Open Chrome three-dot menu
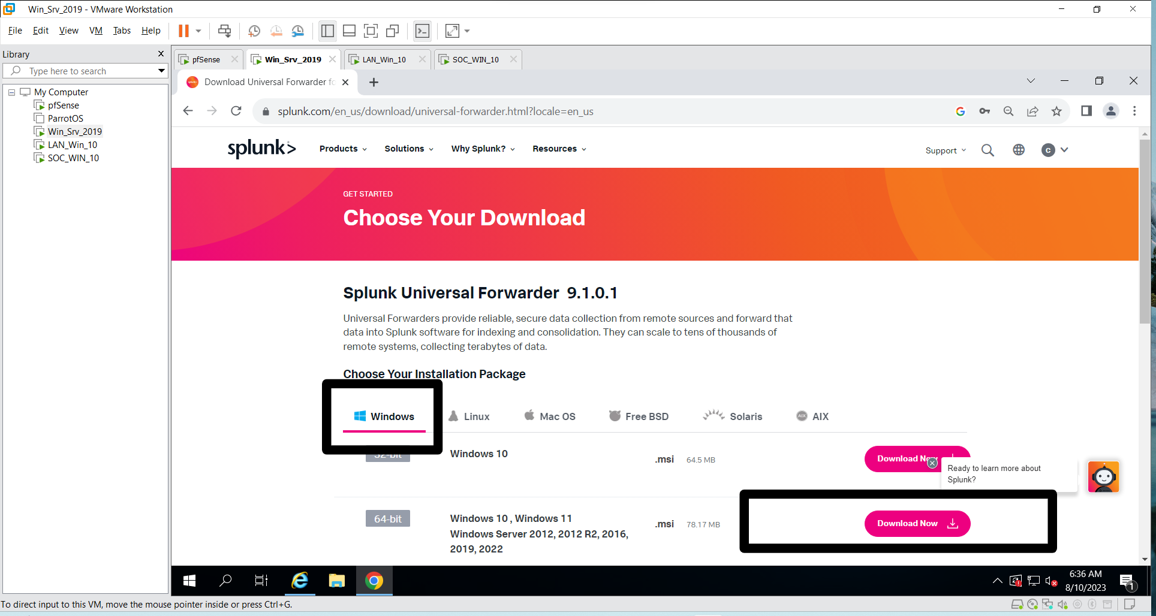1156x616 pixels. pyautogui.click(x=1134, y=111)
